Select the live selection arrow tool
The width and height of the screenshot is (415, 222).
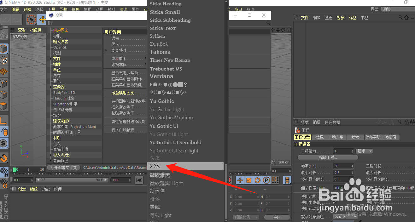point(31,20)
